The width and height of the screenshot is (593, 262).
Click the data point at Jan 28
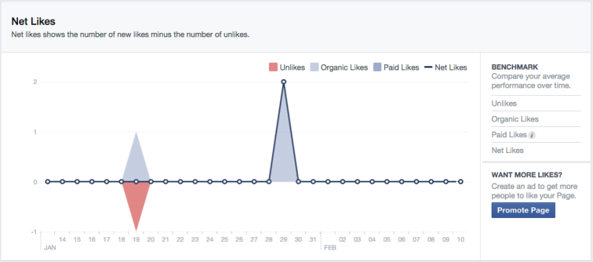[x=269, y=181]
